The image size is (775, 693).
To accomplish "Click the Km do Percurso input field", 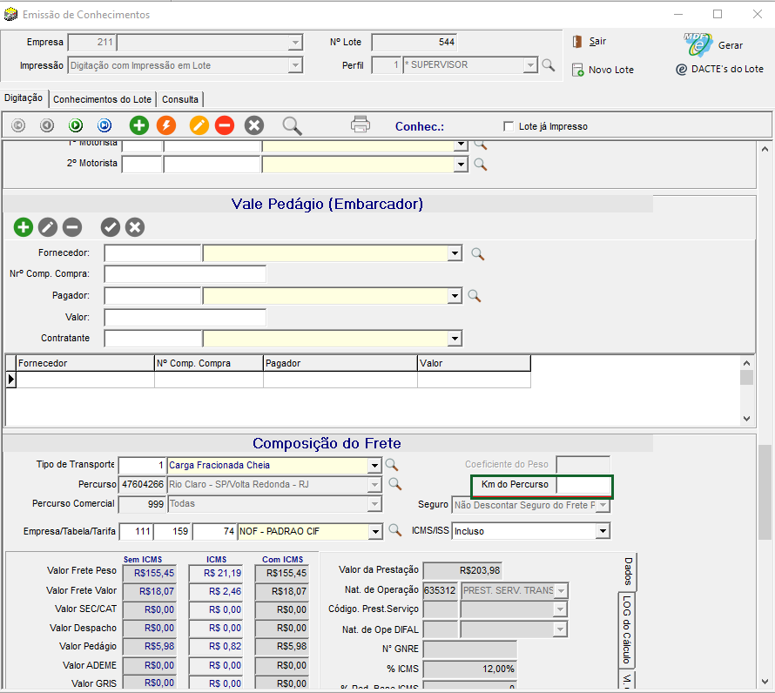I will click(583, 484).
